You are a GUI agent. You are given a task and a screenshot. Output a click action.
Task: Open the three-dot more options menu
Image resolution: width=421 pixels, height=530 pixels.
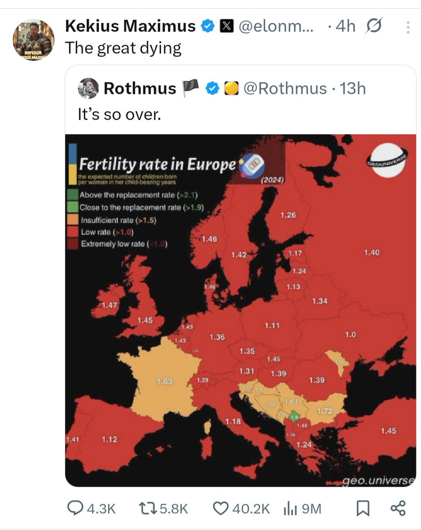pos(408,27)
